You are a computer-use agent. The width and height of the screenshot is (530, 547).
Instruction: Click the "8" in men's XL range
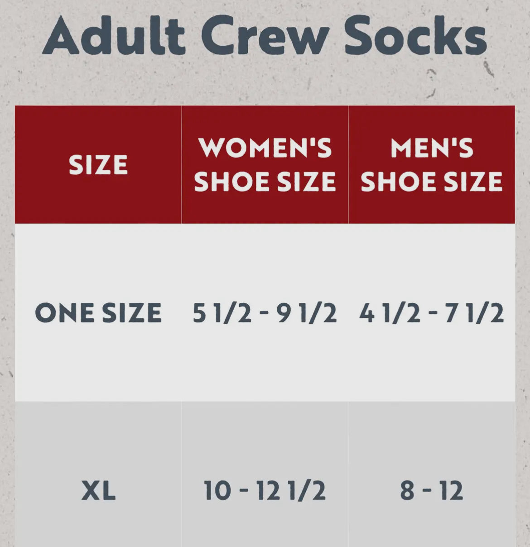[407, 491]
